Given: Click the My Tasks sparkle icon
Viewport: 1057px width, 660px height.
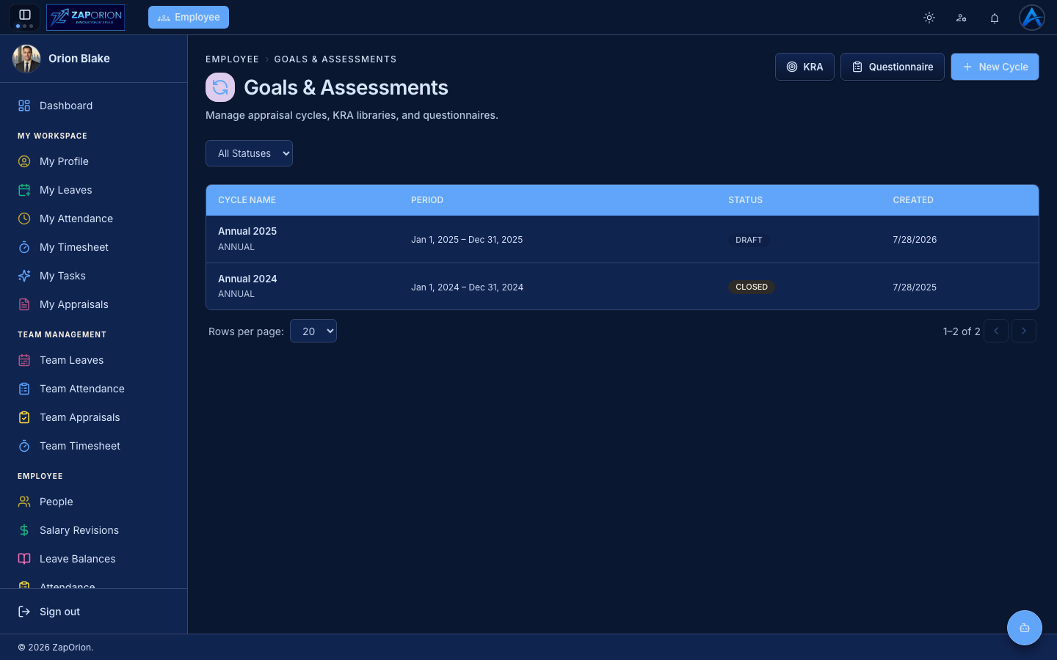Looking at the screenshot, I should pos(24,276).
